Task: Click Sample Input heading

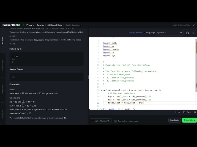Action: (x=15, y=49)
